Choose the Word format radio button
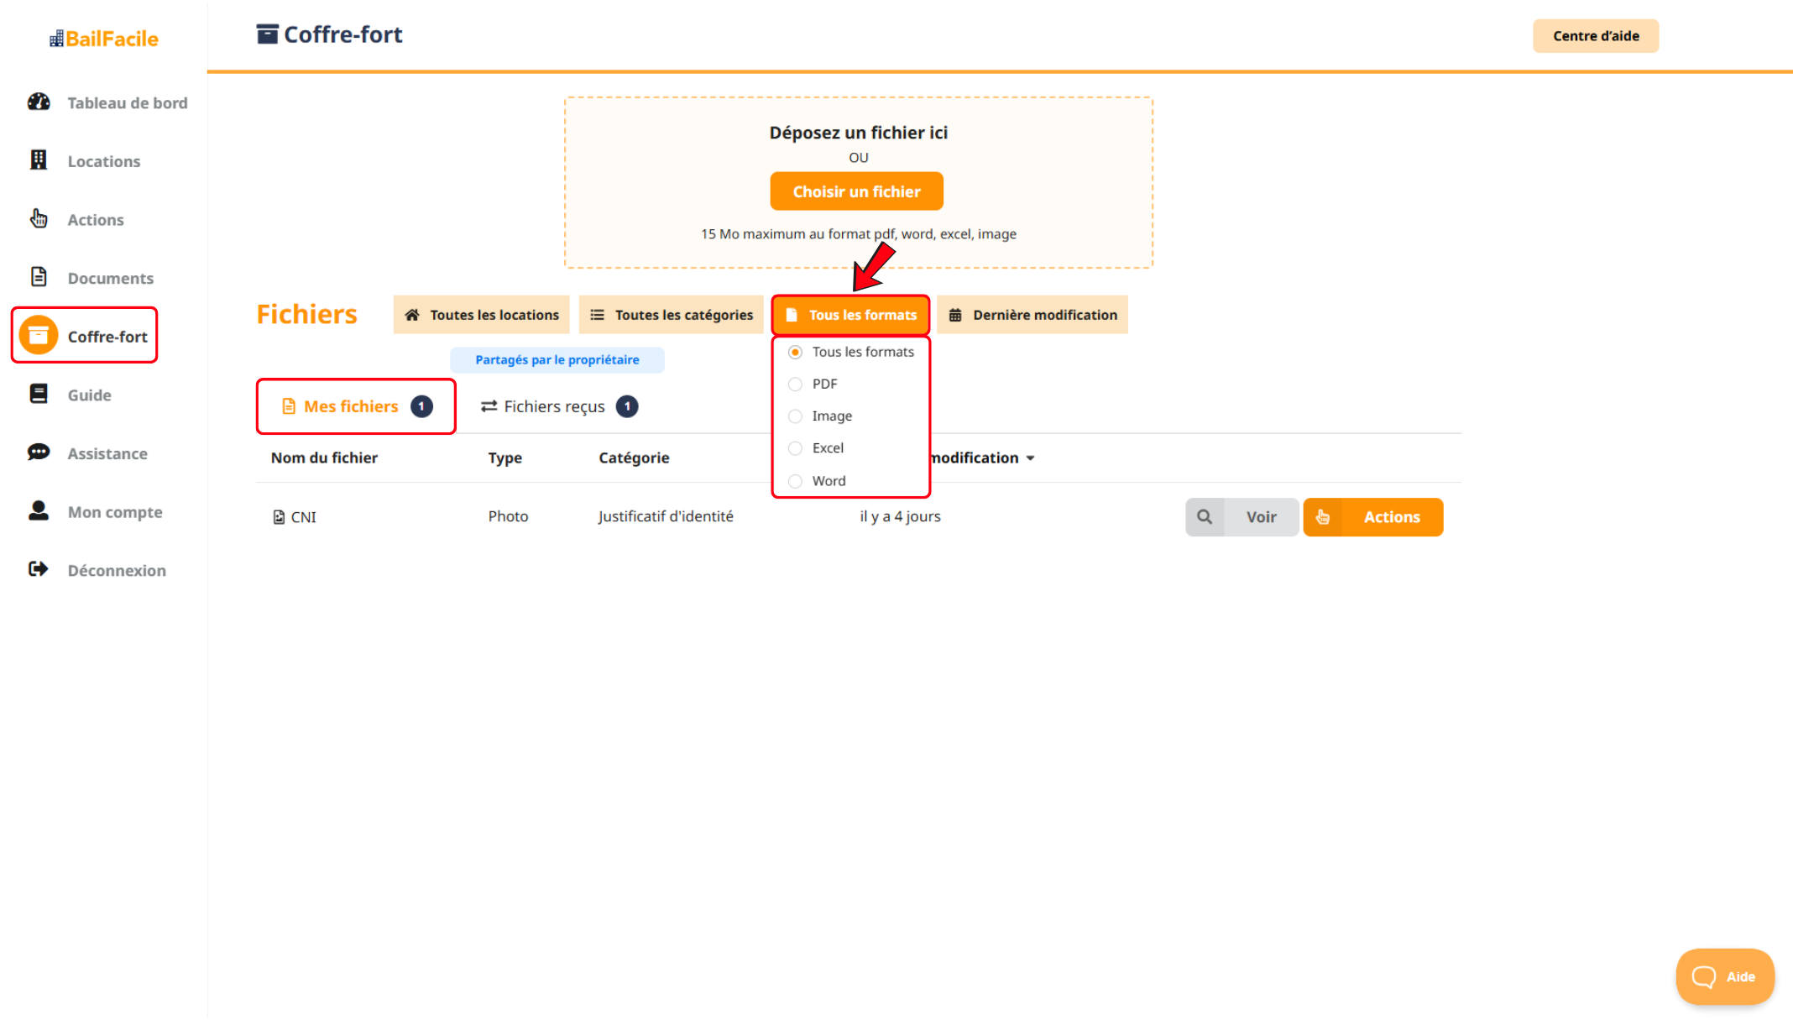This screenshot has height=1020, width=1793. tap(795, 481)
